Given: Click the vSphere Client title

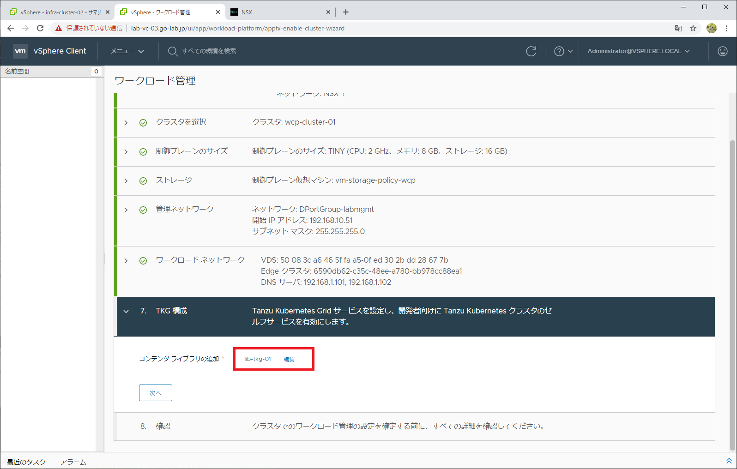Looking at the screenshot, I should (60, 51).
